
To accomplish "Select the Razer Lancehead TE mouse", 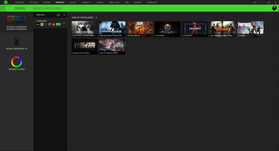I will [x=17, y=43].
